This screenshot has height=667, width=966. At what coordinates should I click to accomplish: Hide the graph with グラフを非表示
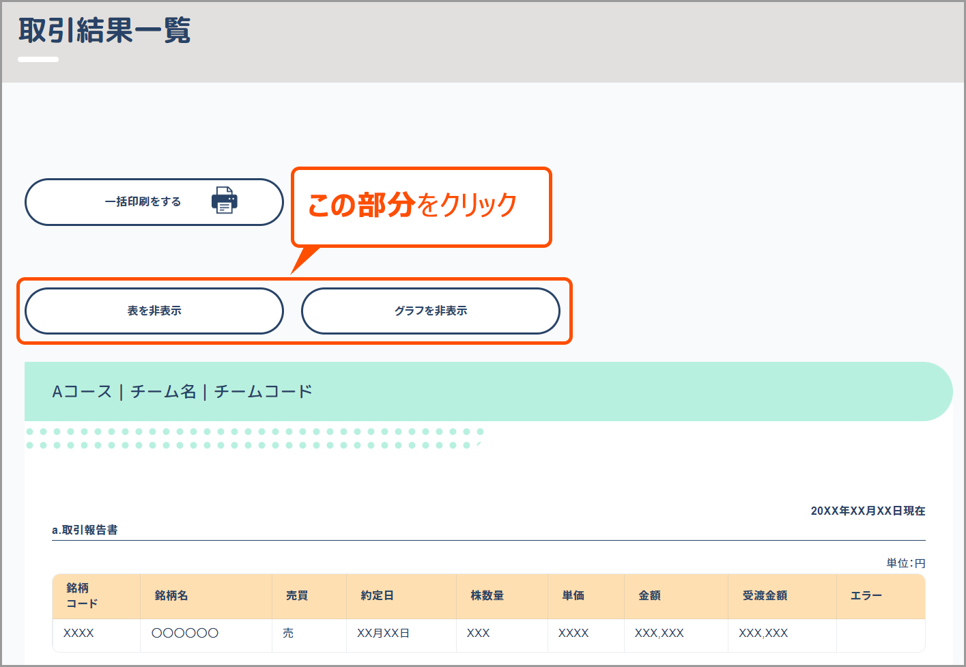[431, 311]
